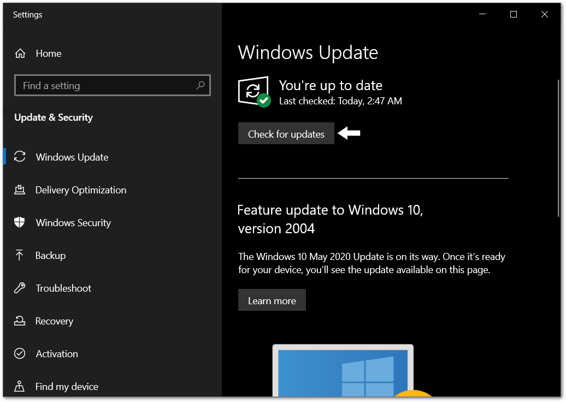The width and height of the screenshot is (566, 402).
Task: Click the Windows Update sync arrows icon
Action: 20,157
